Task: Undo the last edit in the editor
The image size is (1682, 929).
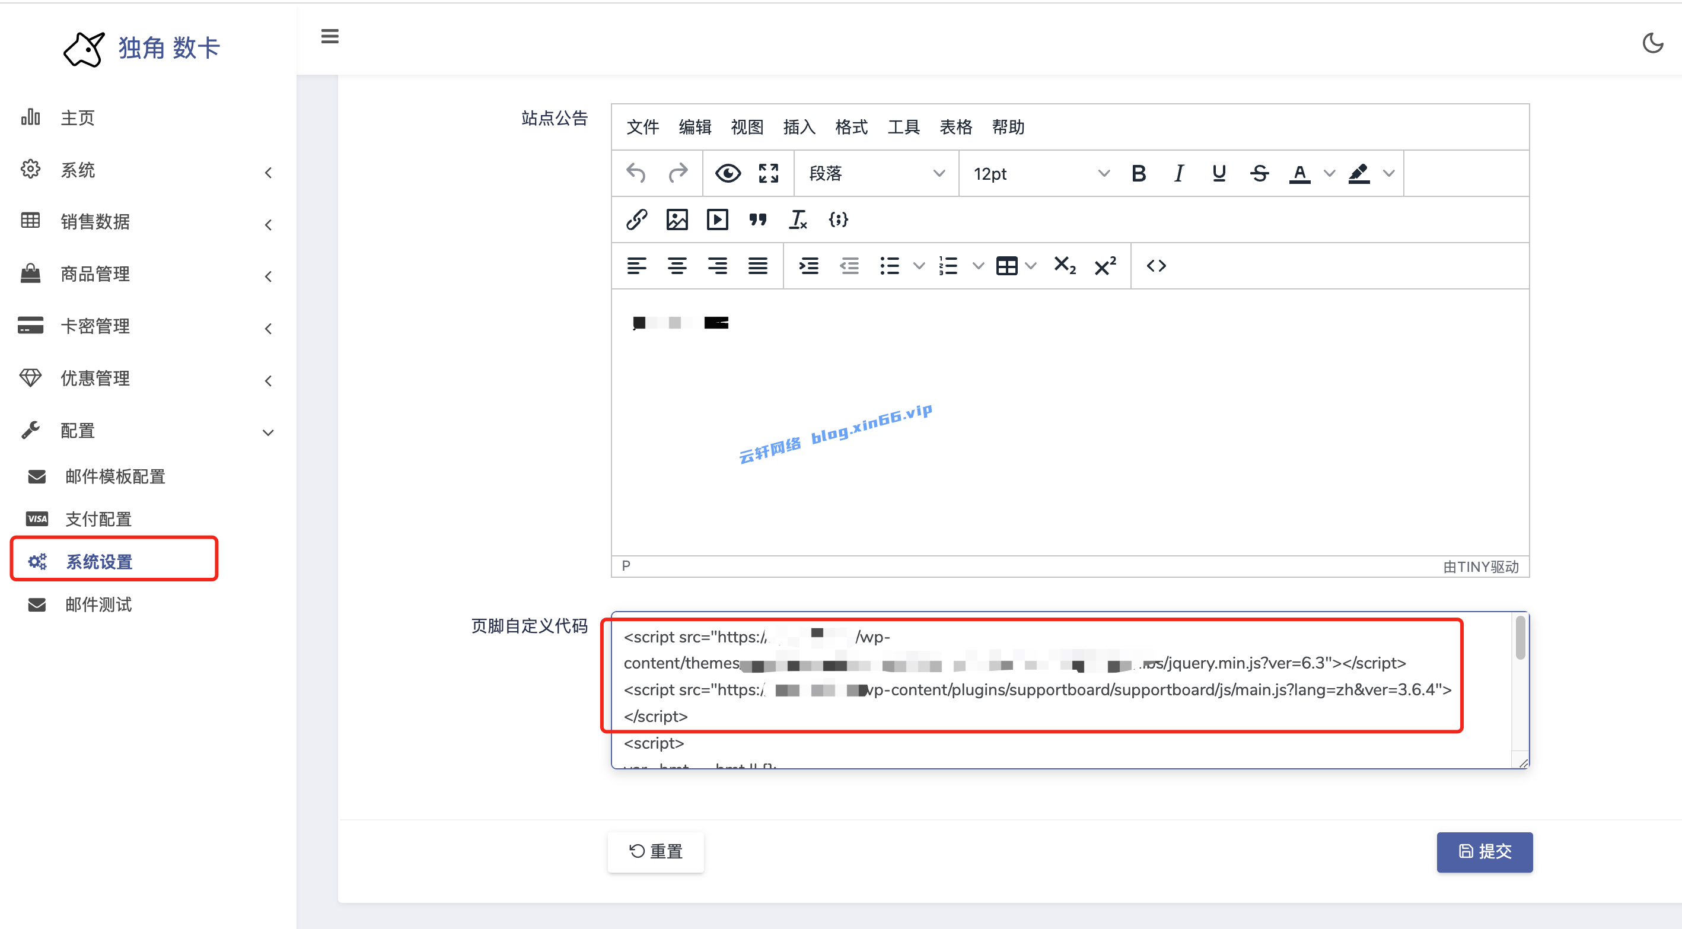Action: click(x=636, y=173)
